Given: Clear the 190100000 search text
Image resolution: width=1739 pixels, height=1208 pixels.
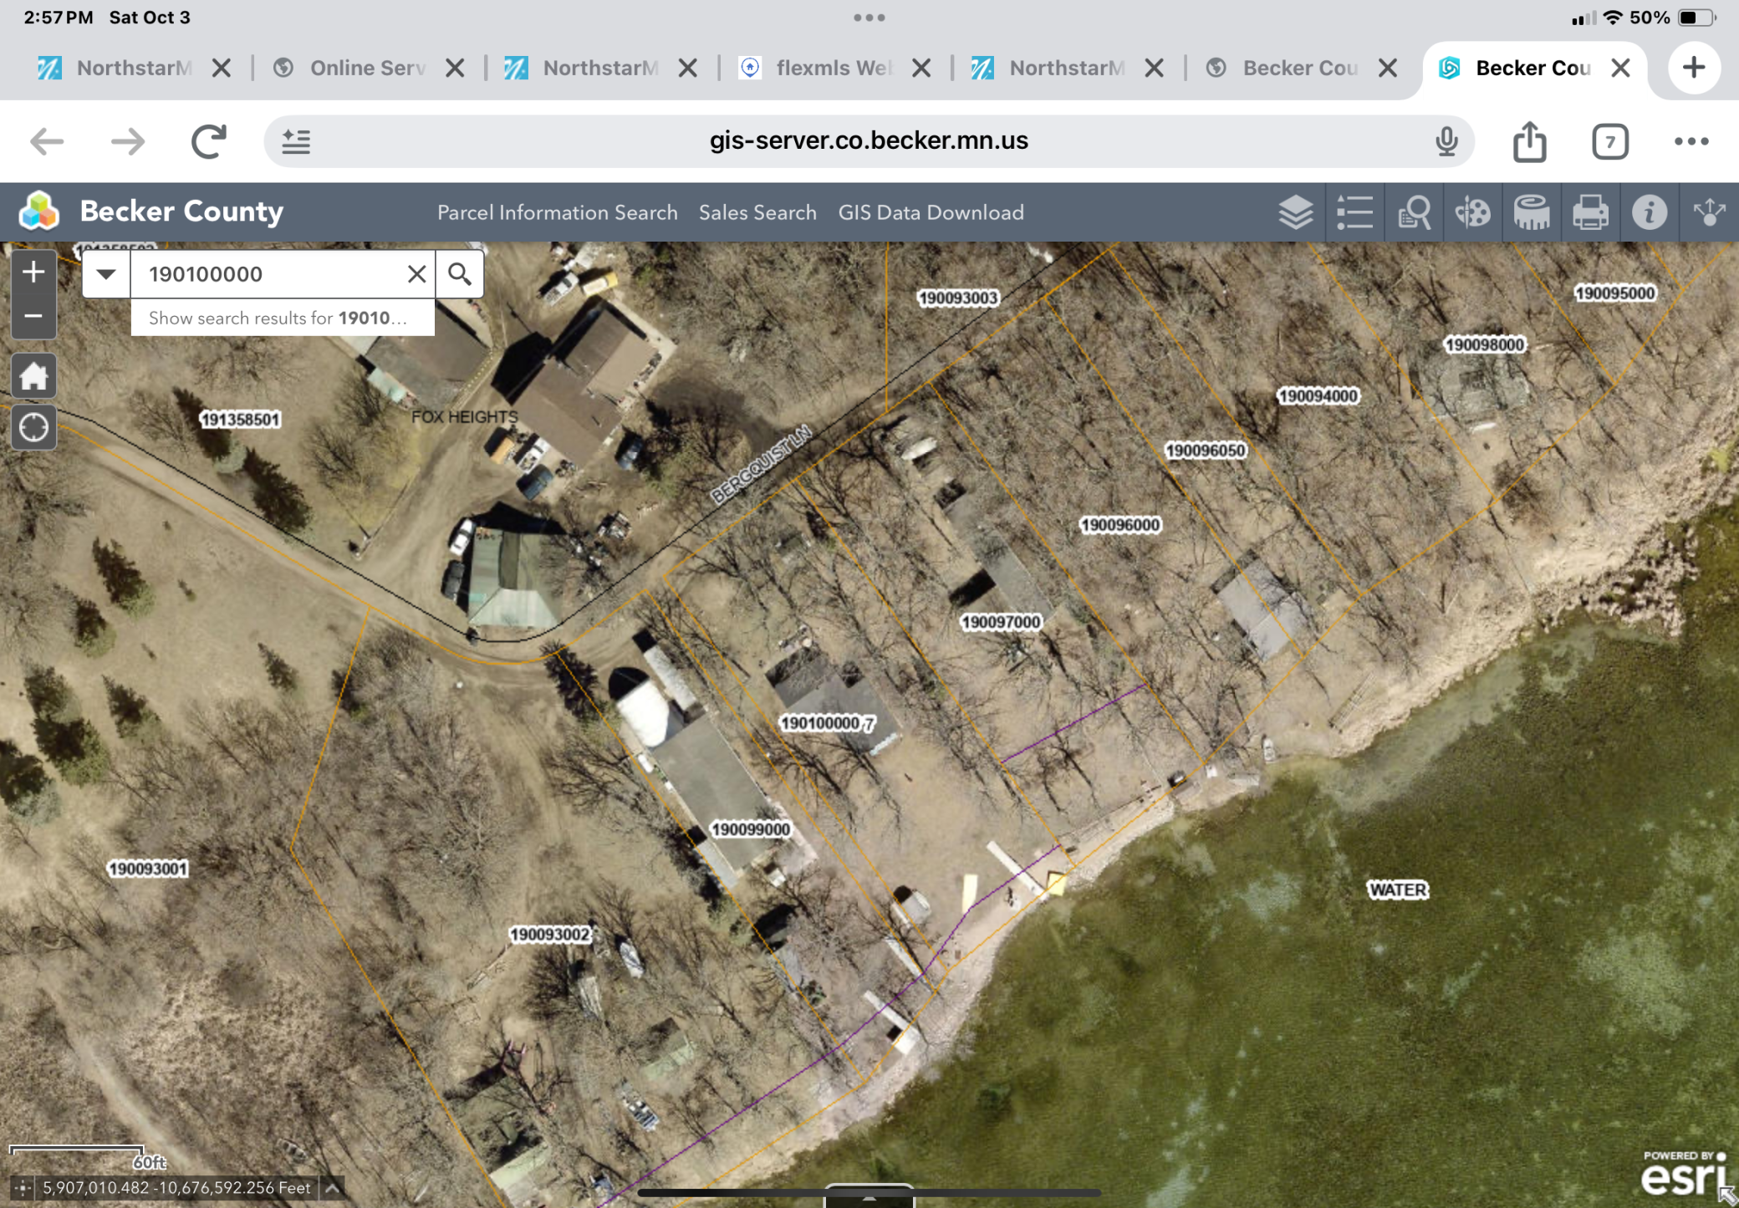Looking at the screenshot, I should pyautogui.click(x=416, y=273).
